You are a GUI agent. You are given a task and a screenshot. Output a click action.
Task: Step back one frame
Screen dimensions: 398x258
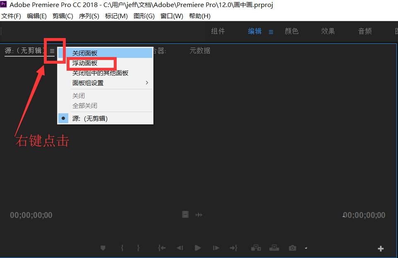[180, 248]
